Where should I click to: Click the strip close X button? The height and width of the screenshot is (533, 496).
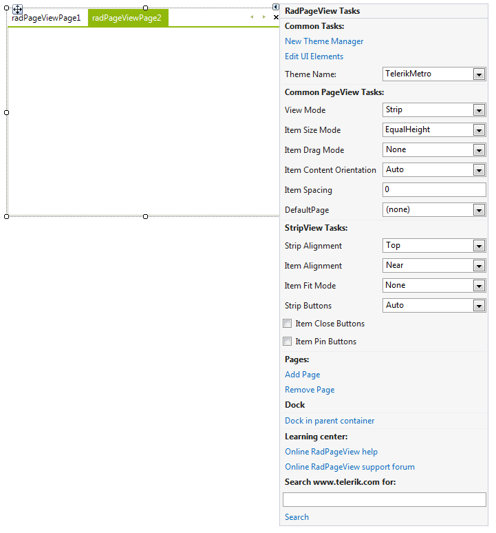(276, 17)
